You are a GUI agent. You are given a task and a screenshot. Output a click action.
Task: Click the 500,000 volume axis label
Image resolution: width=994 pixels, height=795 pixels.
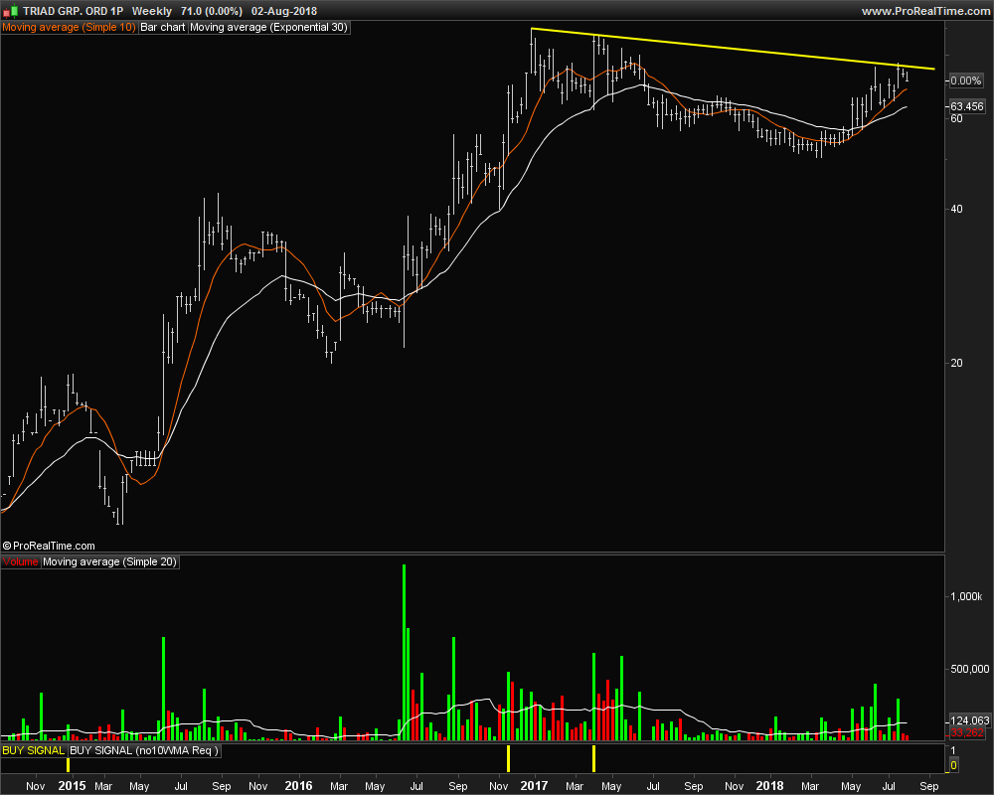(970, 669)
